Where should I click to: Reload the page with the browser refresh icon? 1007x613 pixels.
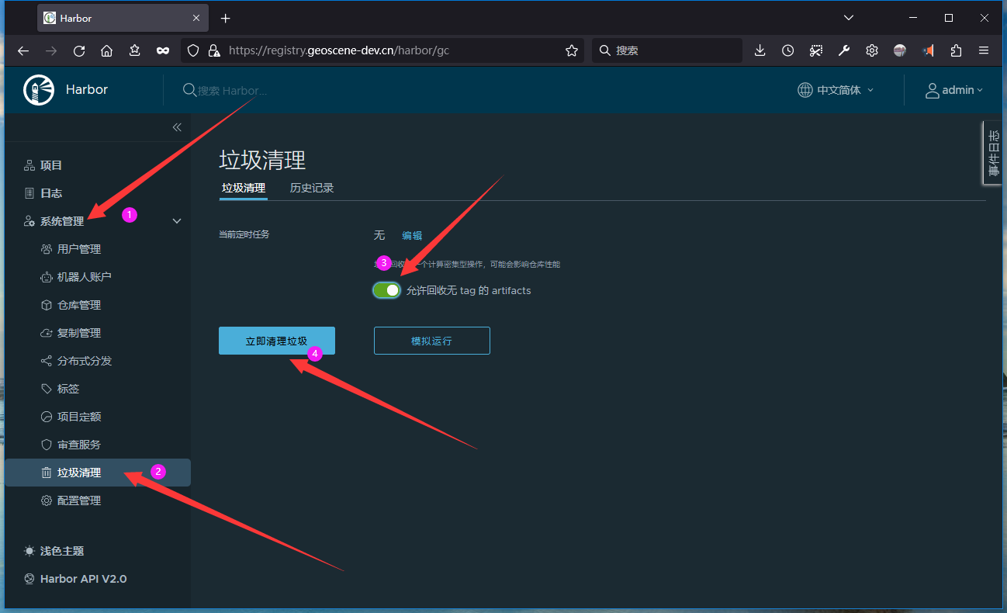coord(79,50)
